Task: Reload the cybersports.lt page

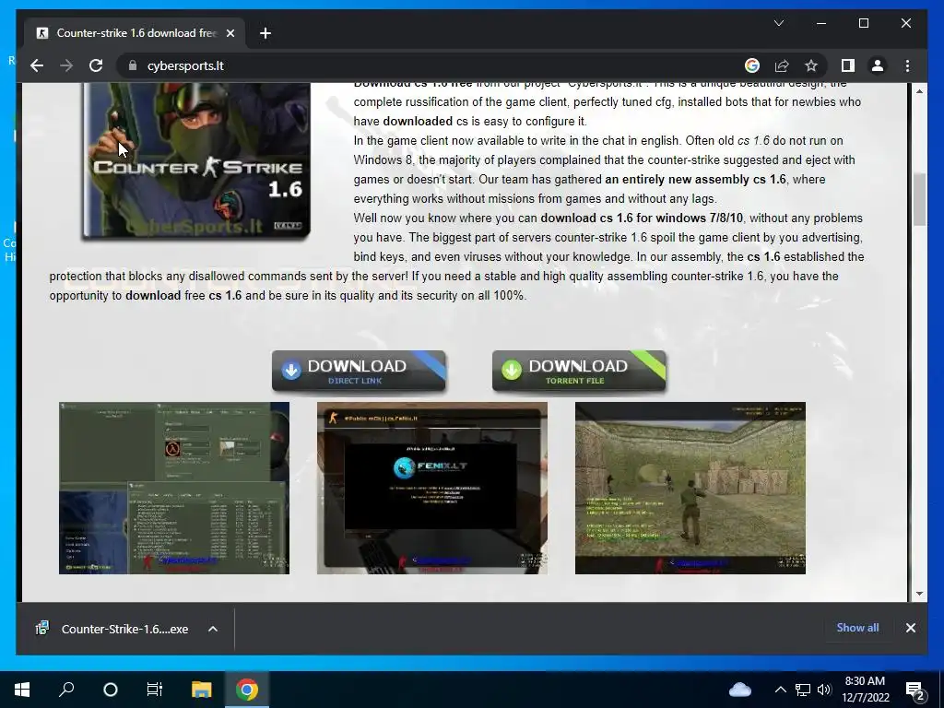Action: (x=96, y=65)
